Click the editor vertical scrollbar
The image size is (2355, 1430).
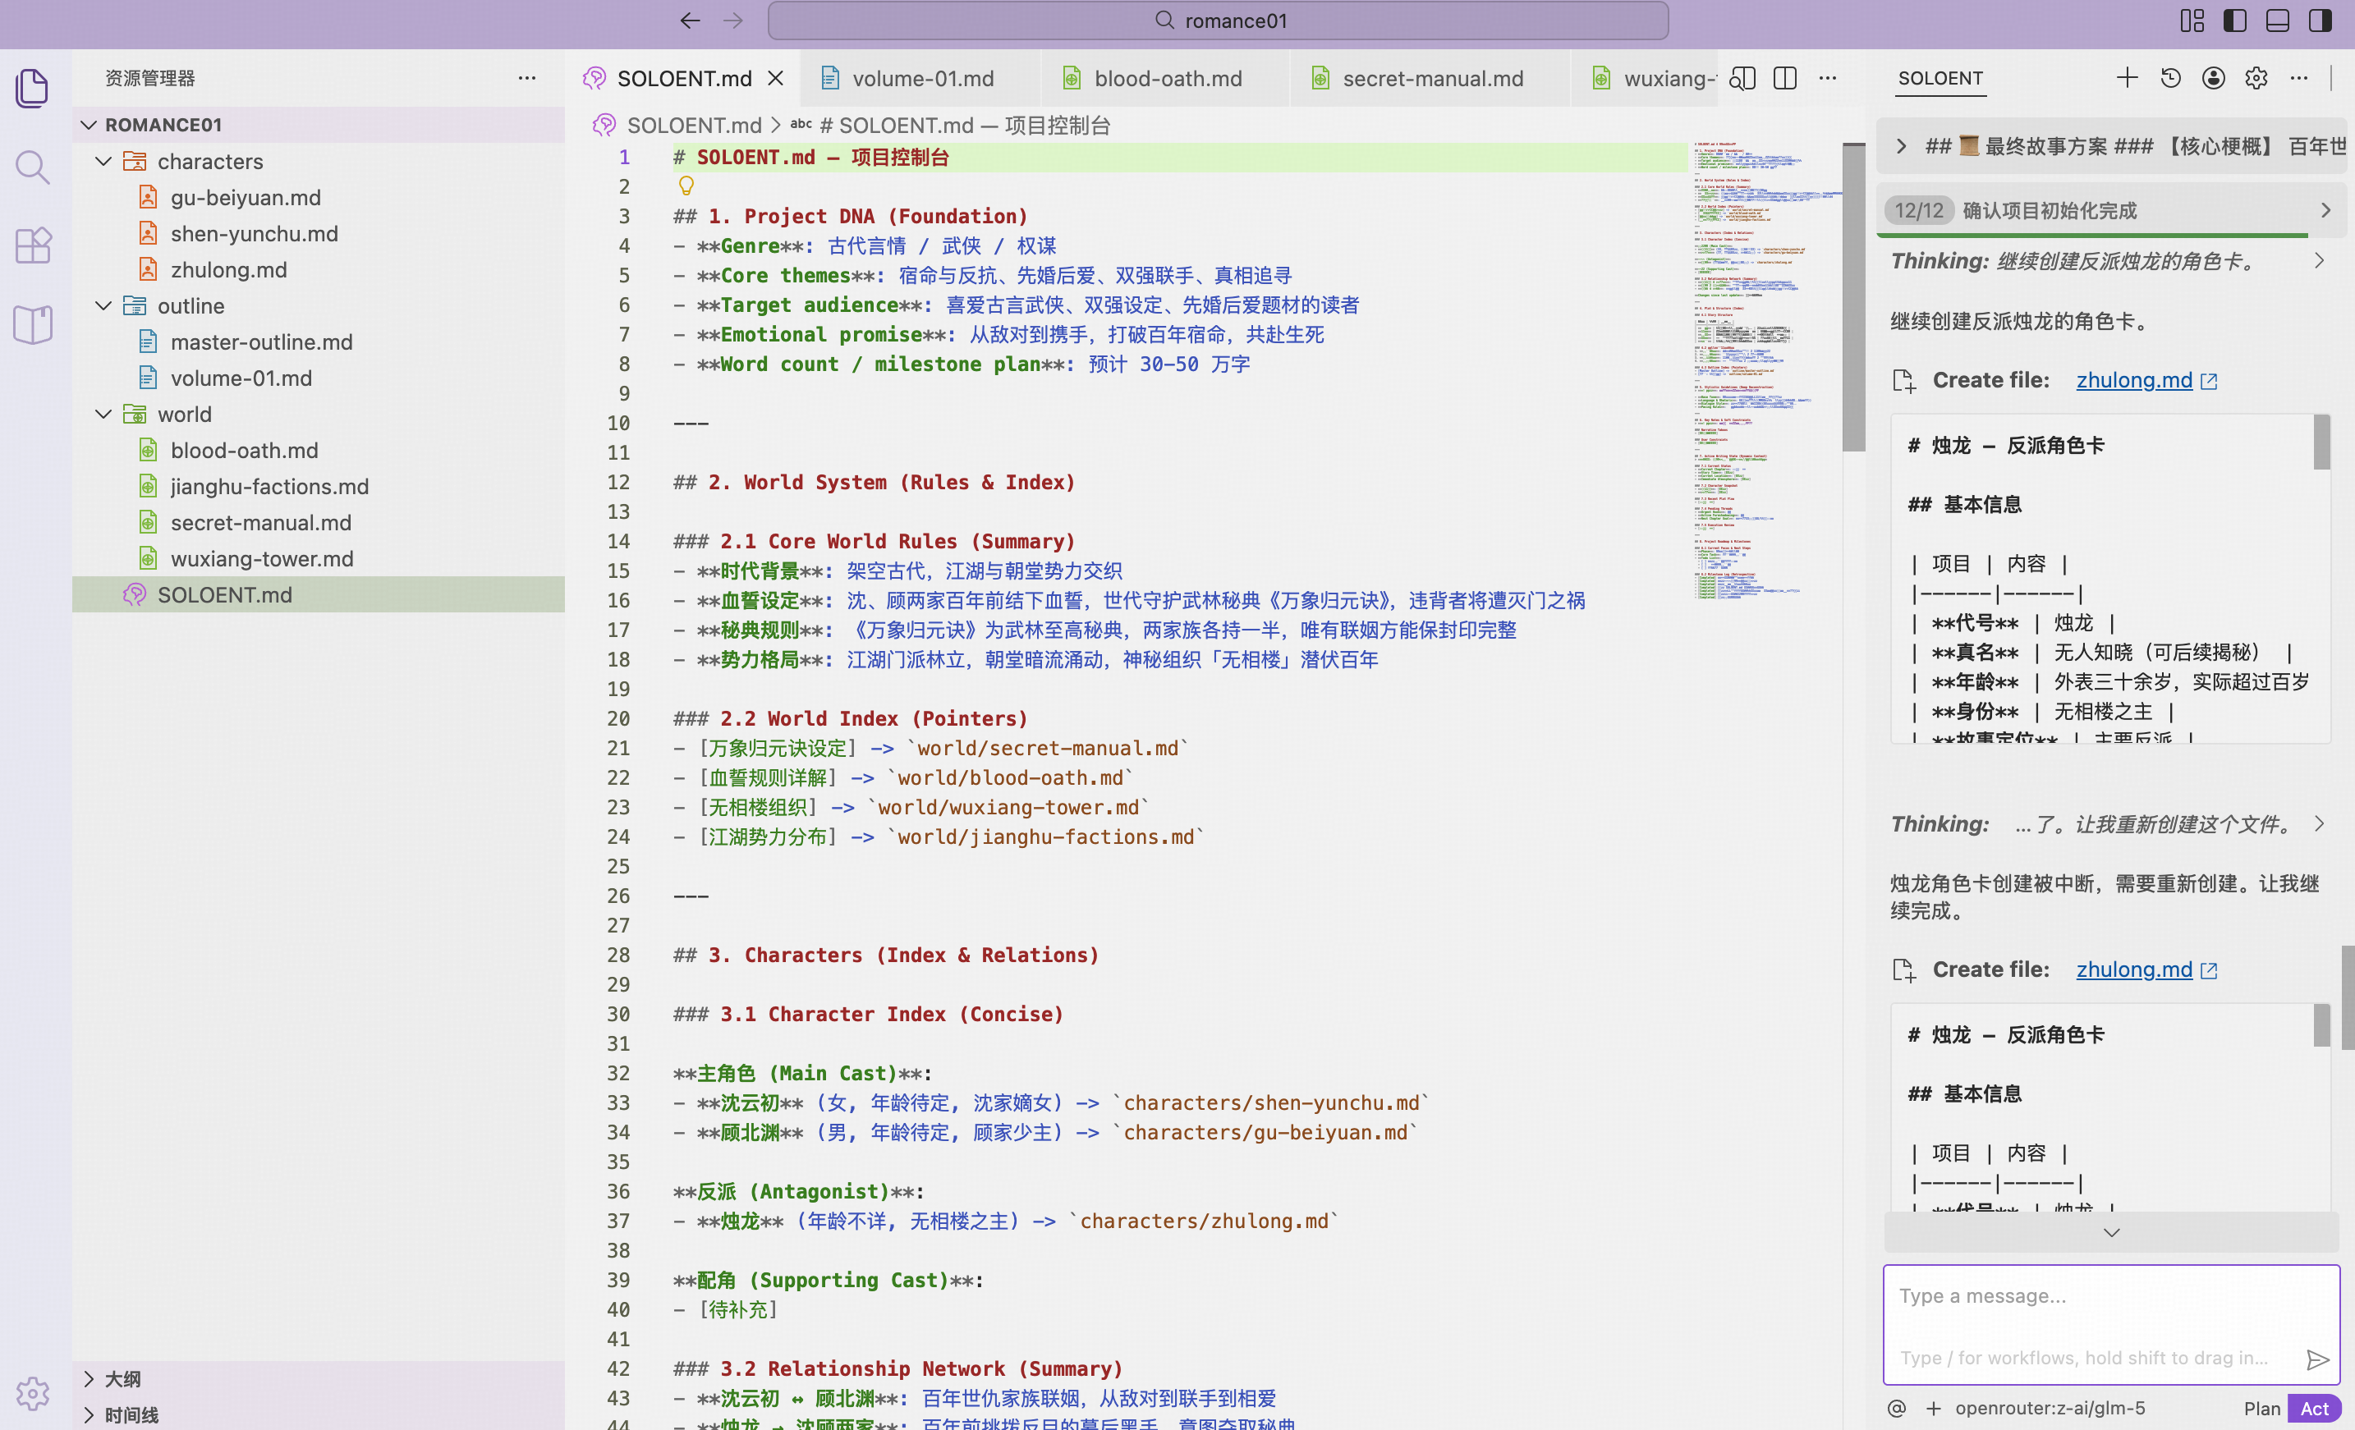click(1853, 298)
